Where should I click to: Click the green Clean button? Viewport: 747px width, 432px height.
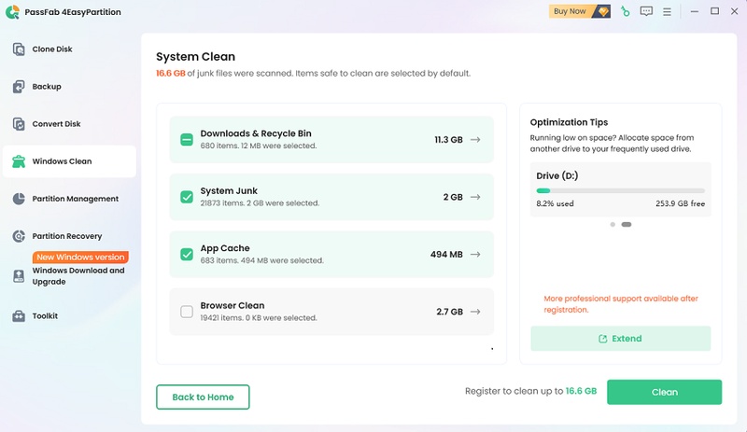664,392
